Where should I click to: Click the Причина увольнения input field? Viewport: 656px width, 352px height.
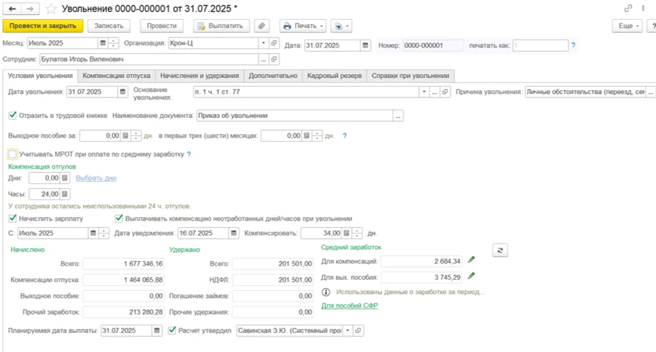tap(586, 92)
